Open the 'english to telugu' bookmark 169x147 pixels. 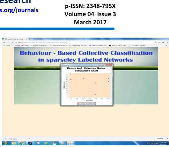39,46
